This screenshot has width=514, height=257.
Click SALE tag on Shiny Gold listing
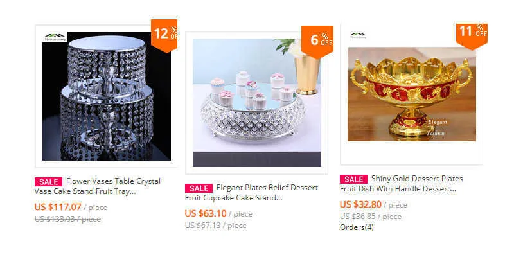[353, 179]
